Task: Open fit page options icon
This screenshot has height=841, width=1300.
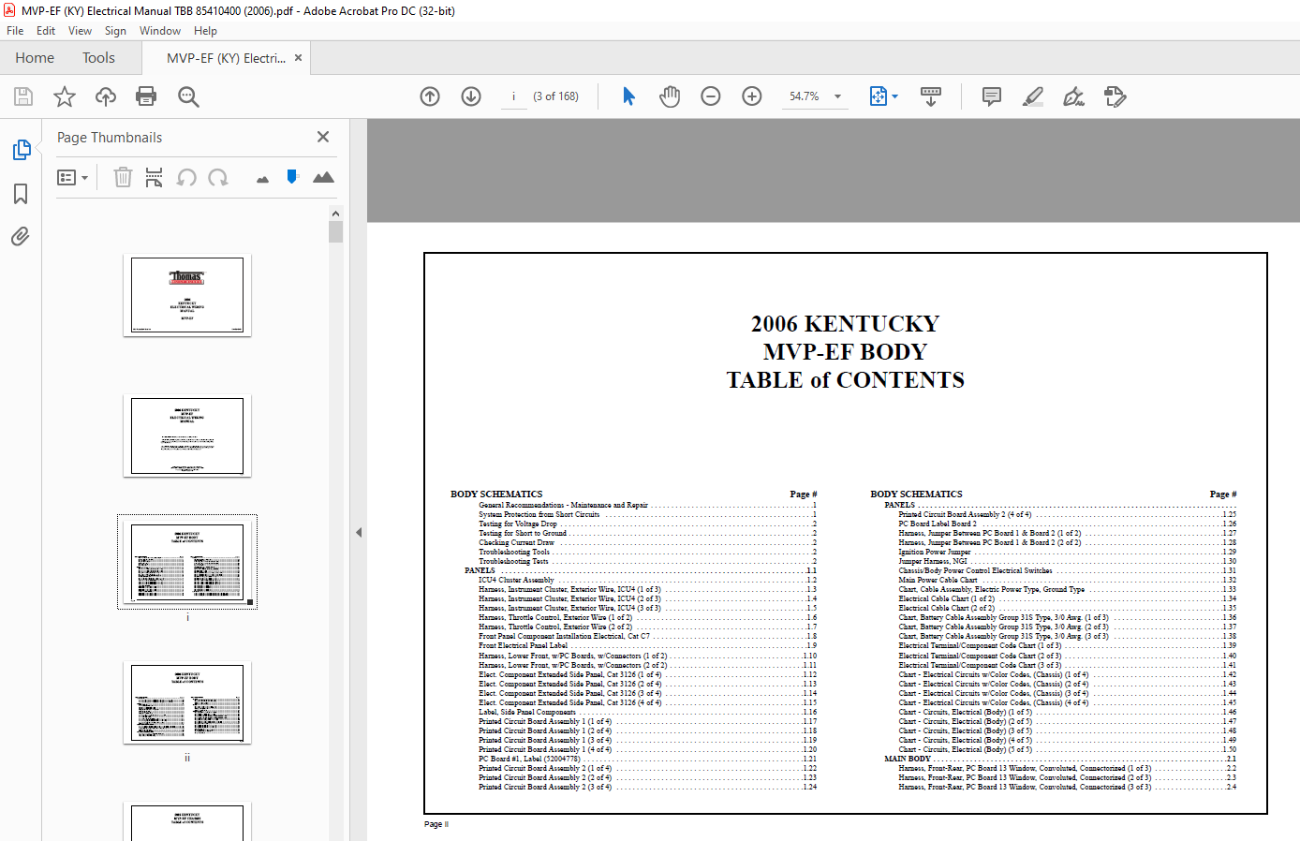Action: click(883, 96)
